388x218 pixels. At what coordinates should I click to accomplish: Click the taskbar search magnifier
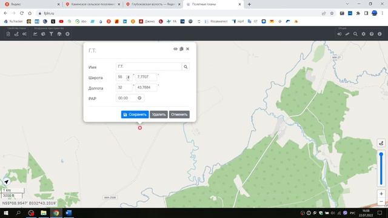(x=18, y=213)
